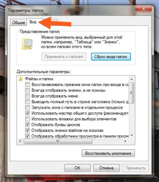Check Выводить полный путь в строке заголовка
This screenshot has height=182, width=159.
pyautogui.click(x=27, y=102)
